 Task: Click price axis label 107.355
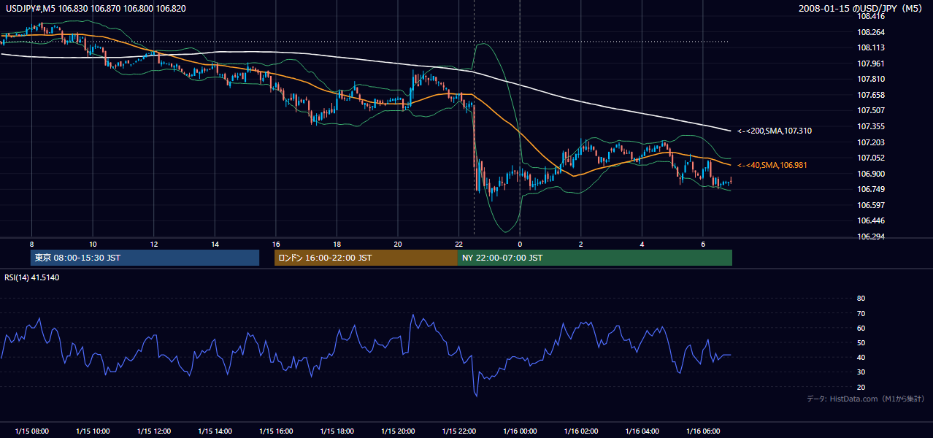871,126
